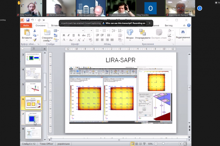
Task: Open the Абзац dialog launcher
Action: click(x=122, y=44)
